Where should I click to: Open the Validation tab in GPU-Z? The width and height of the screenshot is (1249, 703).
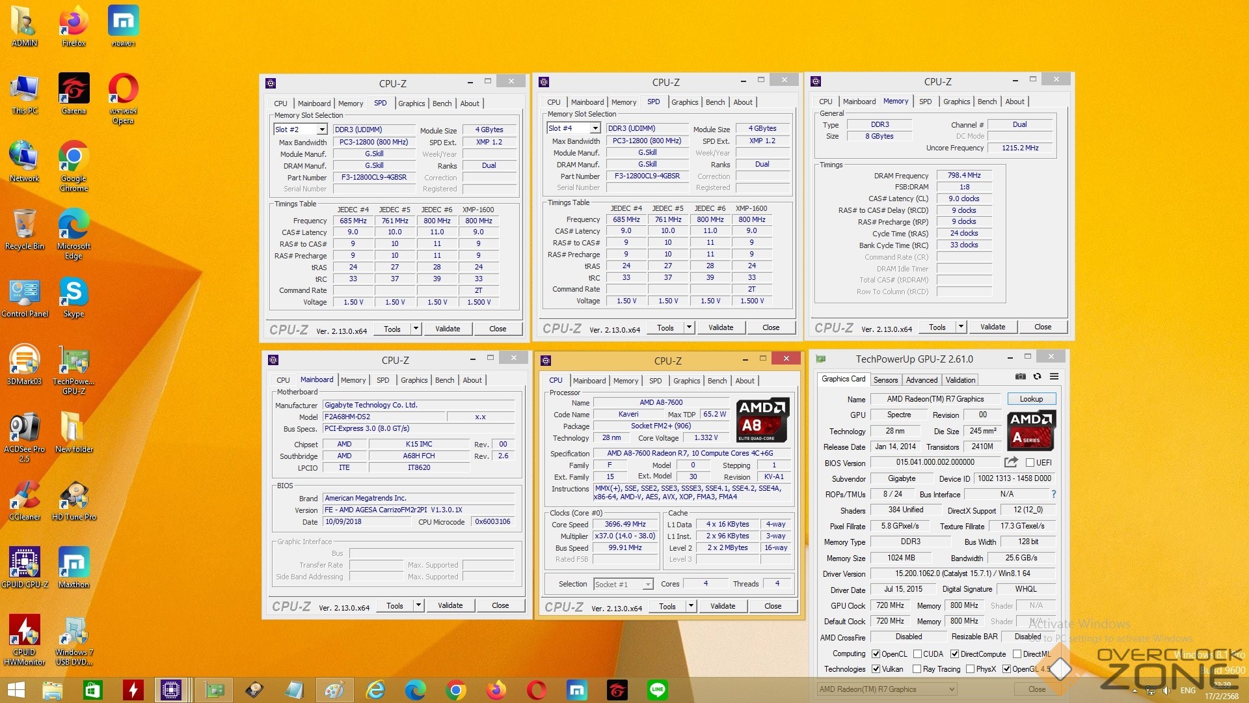pos(960,380)
